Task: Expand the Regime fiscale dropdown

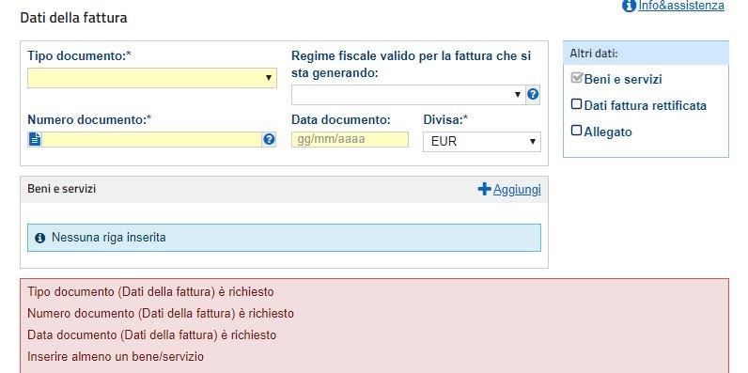Action: coord(409,95)
